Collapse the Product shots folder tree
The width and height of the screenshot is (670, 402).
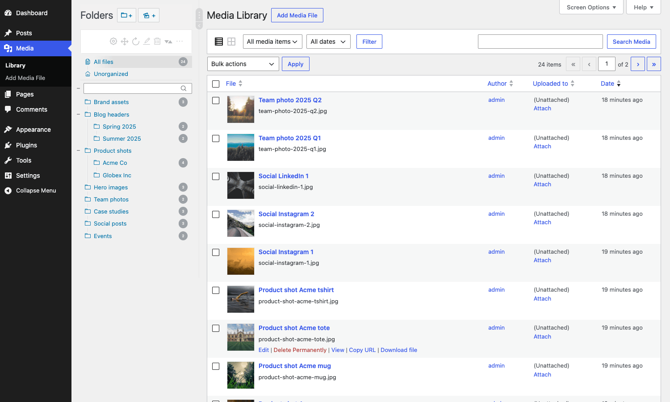(79, 151)
